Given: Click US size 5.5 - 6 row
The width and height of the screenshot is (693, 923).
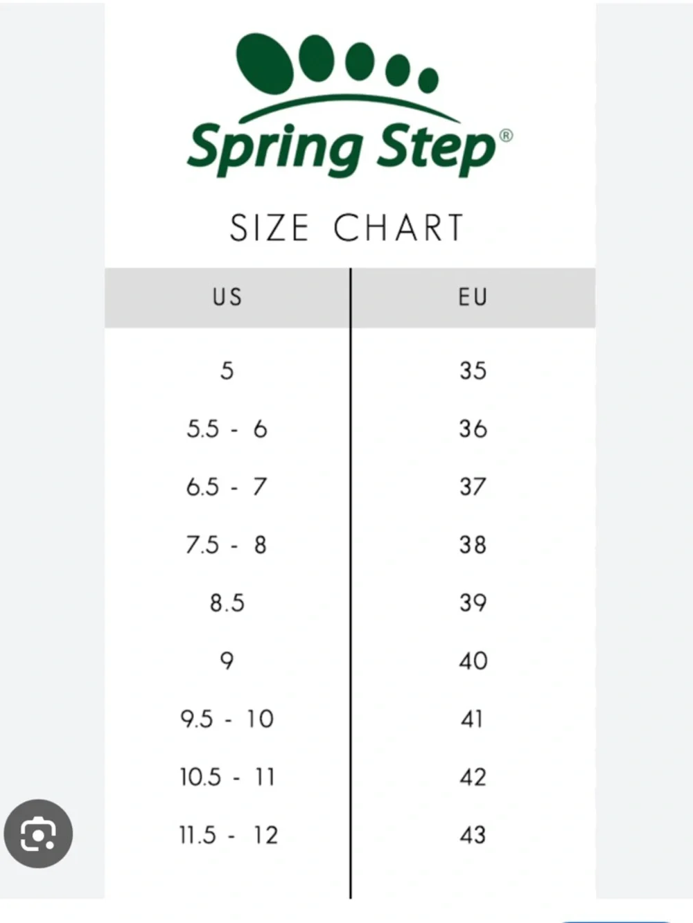Looking at the screenshot, I should pyautogui.click(x=227, y=429).
